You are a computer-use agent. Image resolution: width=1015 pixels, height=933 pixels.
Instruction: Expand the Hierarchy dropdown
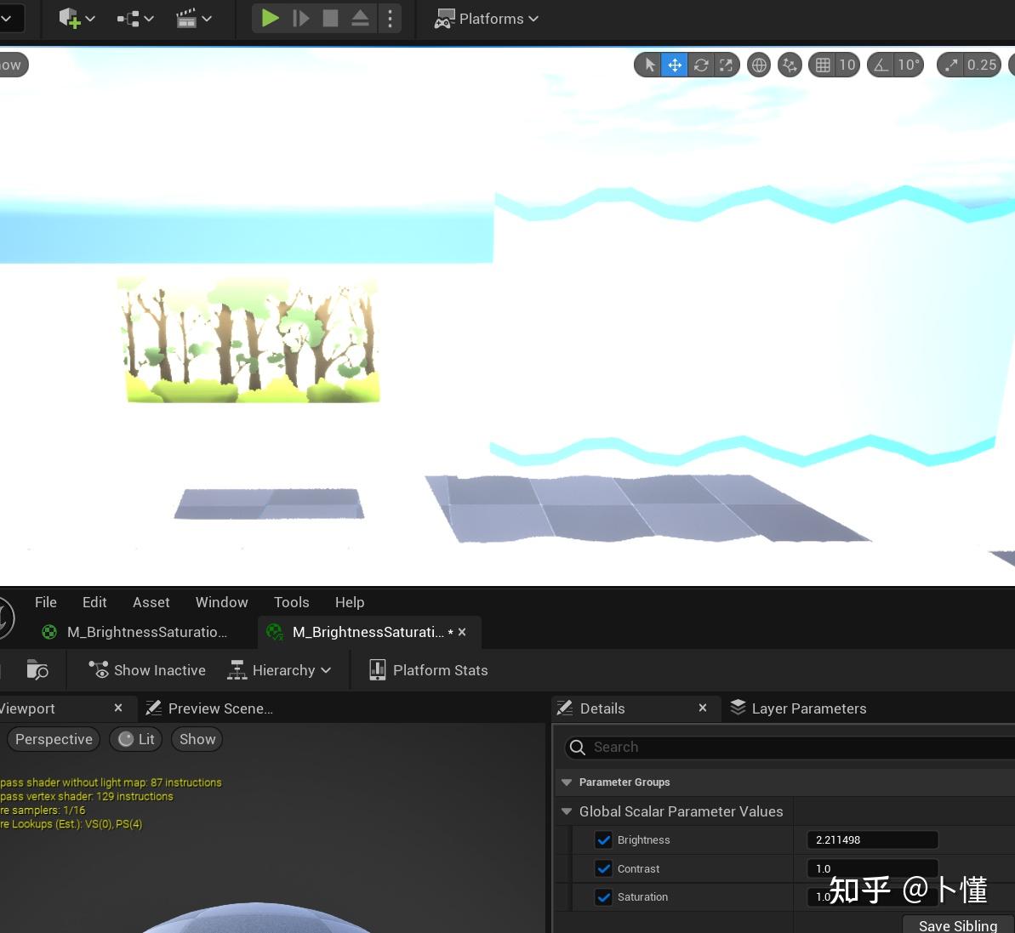tap(281, 670)
